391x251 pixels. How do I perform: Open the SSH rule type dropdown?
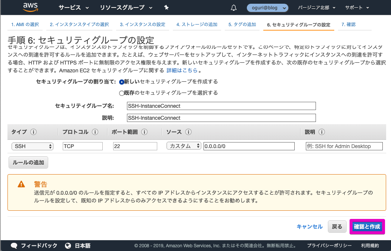tap(32, 146)
